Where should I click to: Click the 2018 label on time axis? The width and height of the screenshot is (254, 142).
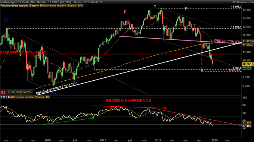(x=158, y=141)
